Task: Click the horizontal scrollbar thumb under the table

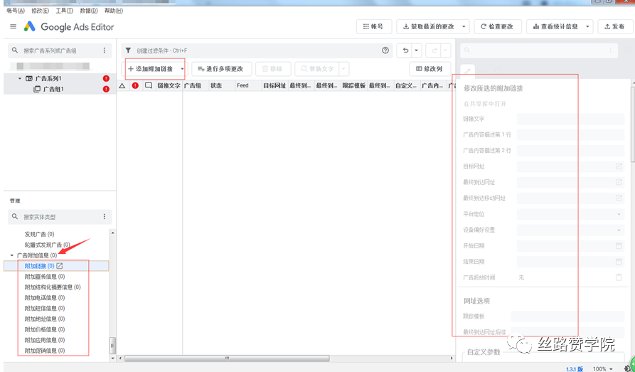Action: [x=227, y=358]
